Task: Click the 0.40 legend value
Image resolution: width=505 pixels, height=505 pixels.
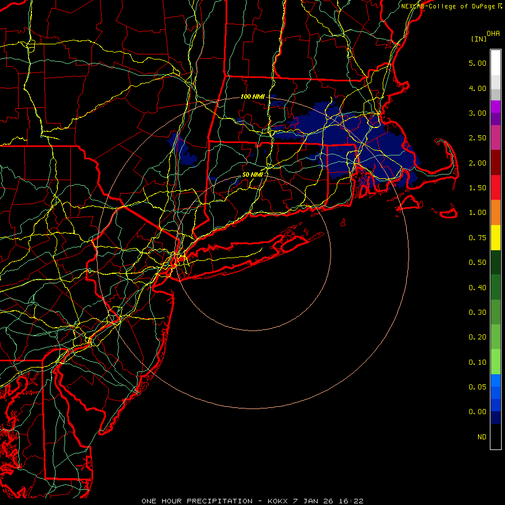Action: coord(478,288)
